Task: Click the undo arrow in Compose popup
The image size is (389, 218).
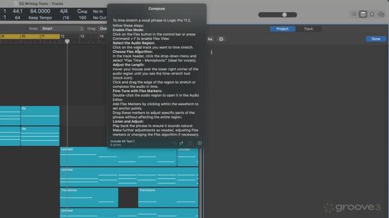Action: (174, 143)
